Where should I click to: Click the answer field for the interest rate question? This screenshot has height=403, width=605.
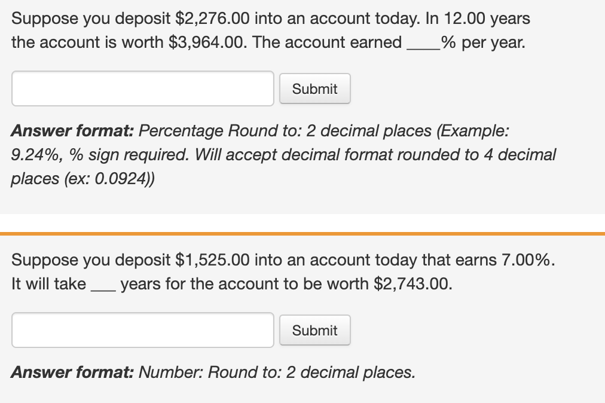[143, 88]
